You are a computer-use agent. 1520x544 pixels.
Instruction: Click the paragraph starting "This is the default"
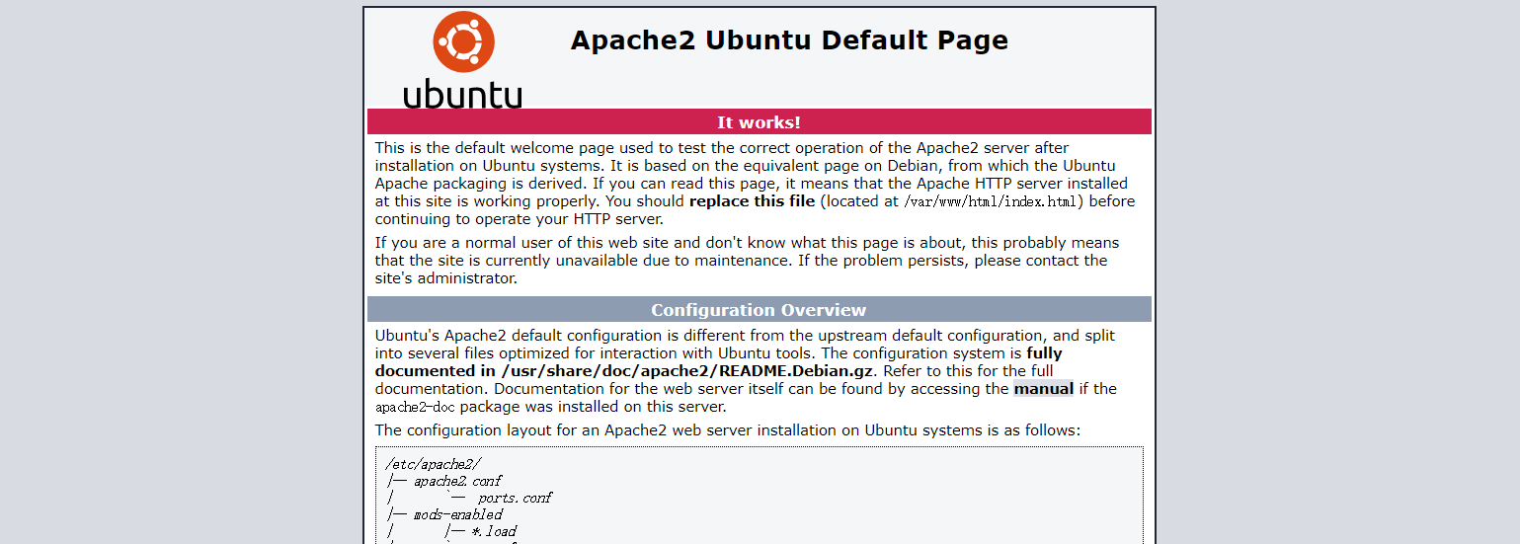(721, 148)
